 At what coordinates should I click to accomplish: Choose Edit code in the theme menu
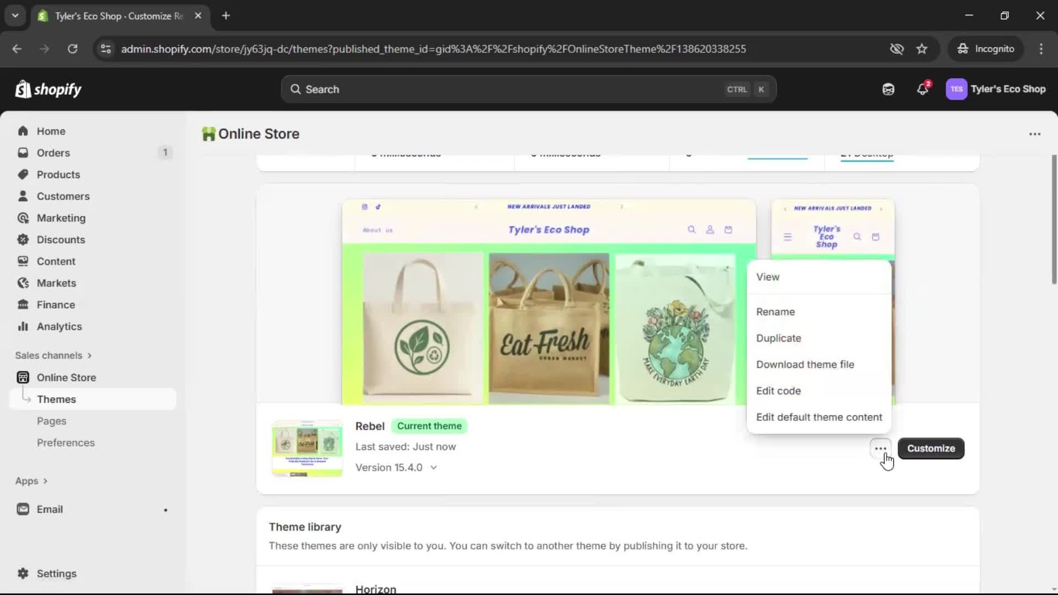pos(778,391)
